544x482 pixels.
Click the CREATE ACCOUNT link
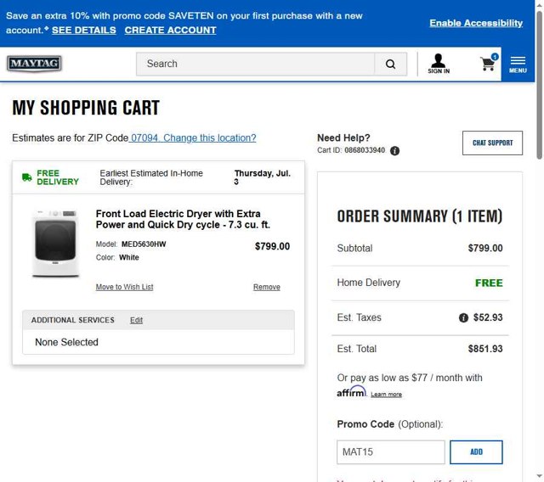tap(170, 31)
